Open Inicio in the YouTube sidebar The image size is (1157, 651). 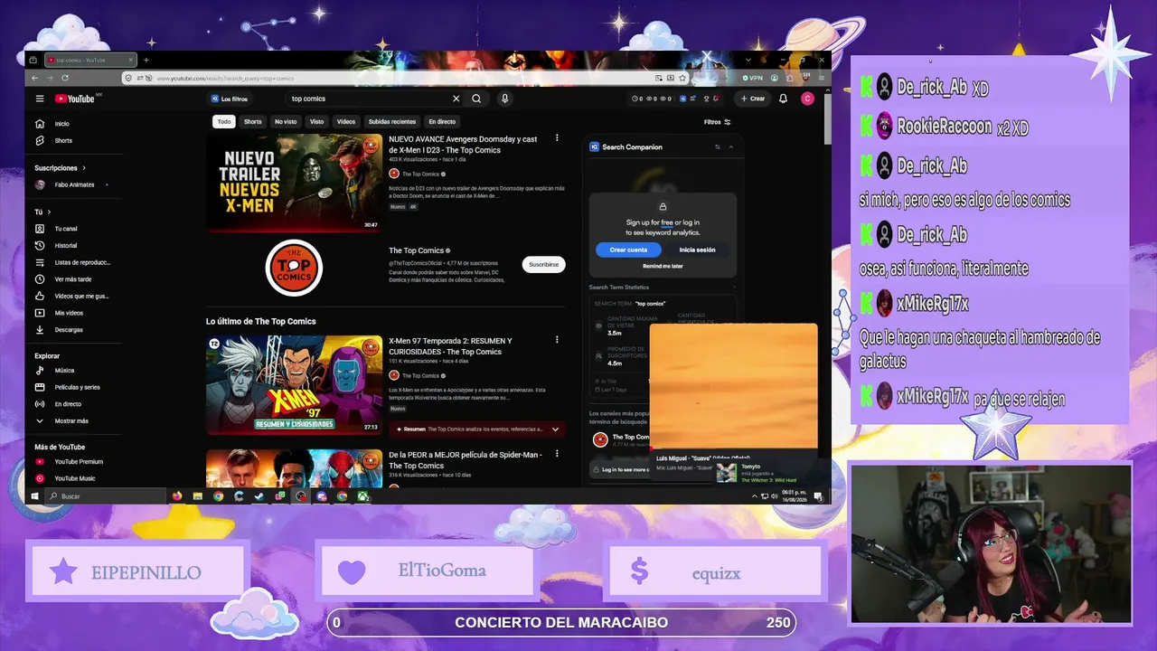61,124
